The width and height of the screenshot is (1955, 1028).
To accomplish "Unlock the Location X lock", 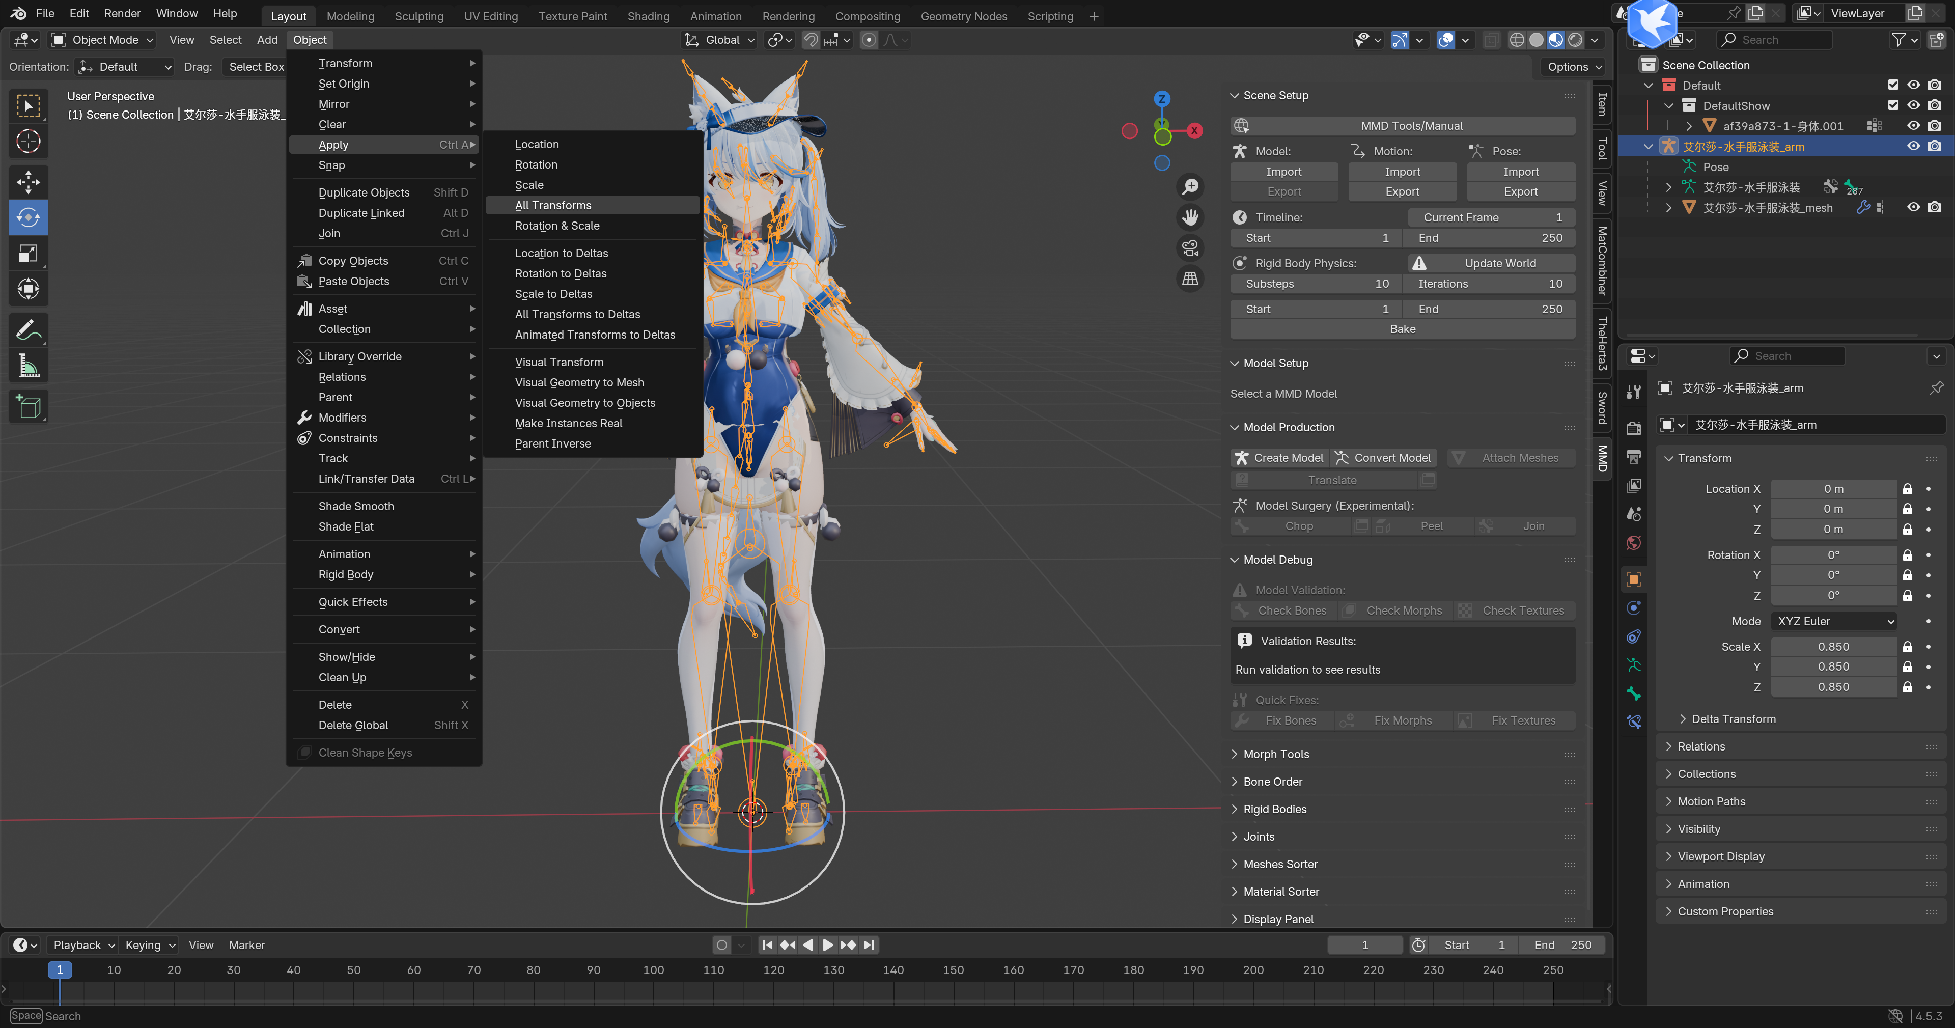I will [x=1907, y=489].
